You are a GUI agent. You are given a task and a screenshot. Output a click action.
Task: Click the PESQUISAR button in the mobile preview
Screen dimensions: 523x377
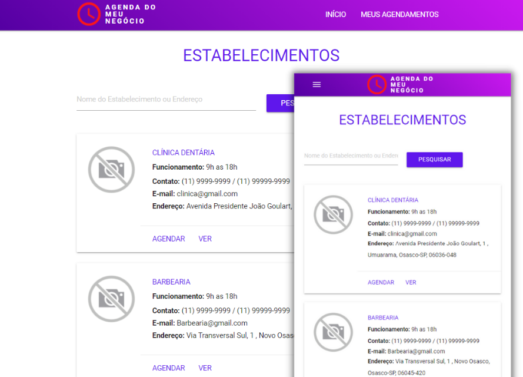click(x=434, y=160)
